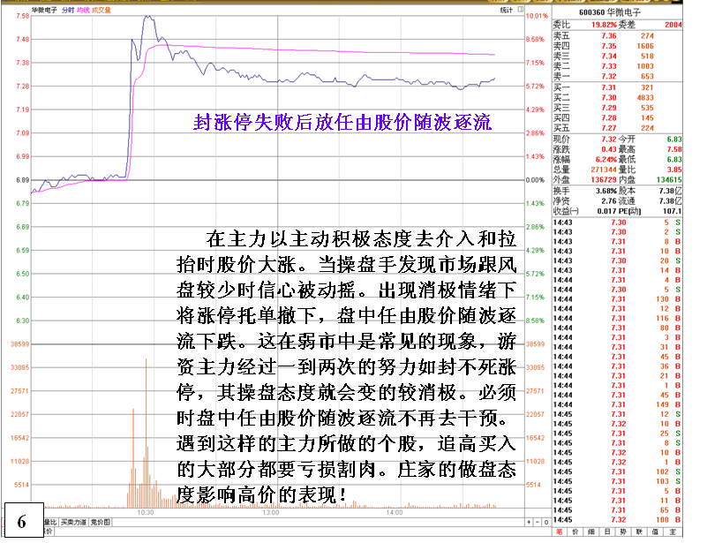
Task: Click the 买二 volume 4833
Action: [x=645, y=97]
